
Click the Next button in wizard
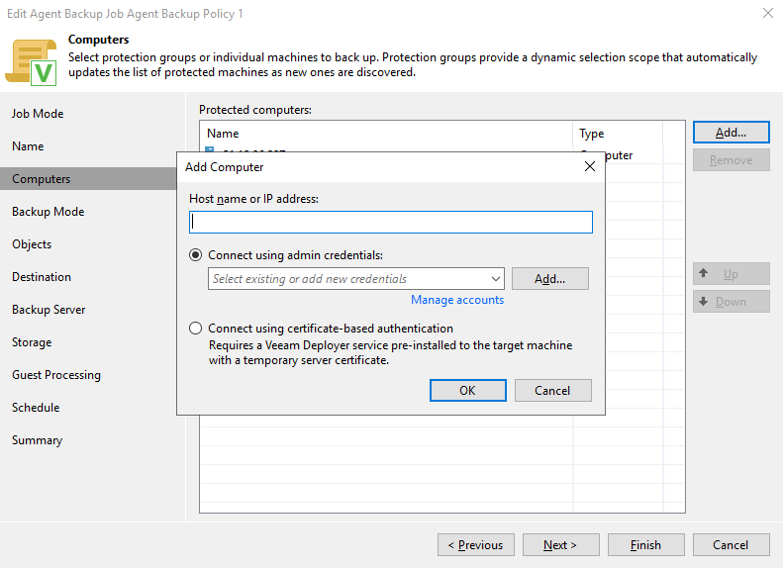tap(559, 545)
